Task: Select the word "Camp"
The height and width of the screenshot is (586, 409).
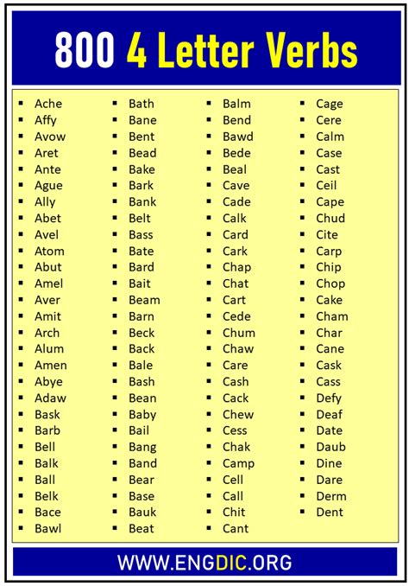Action: pyautogui.click(x=238, y=464)
